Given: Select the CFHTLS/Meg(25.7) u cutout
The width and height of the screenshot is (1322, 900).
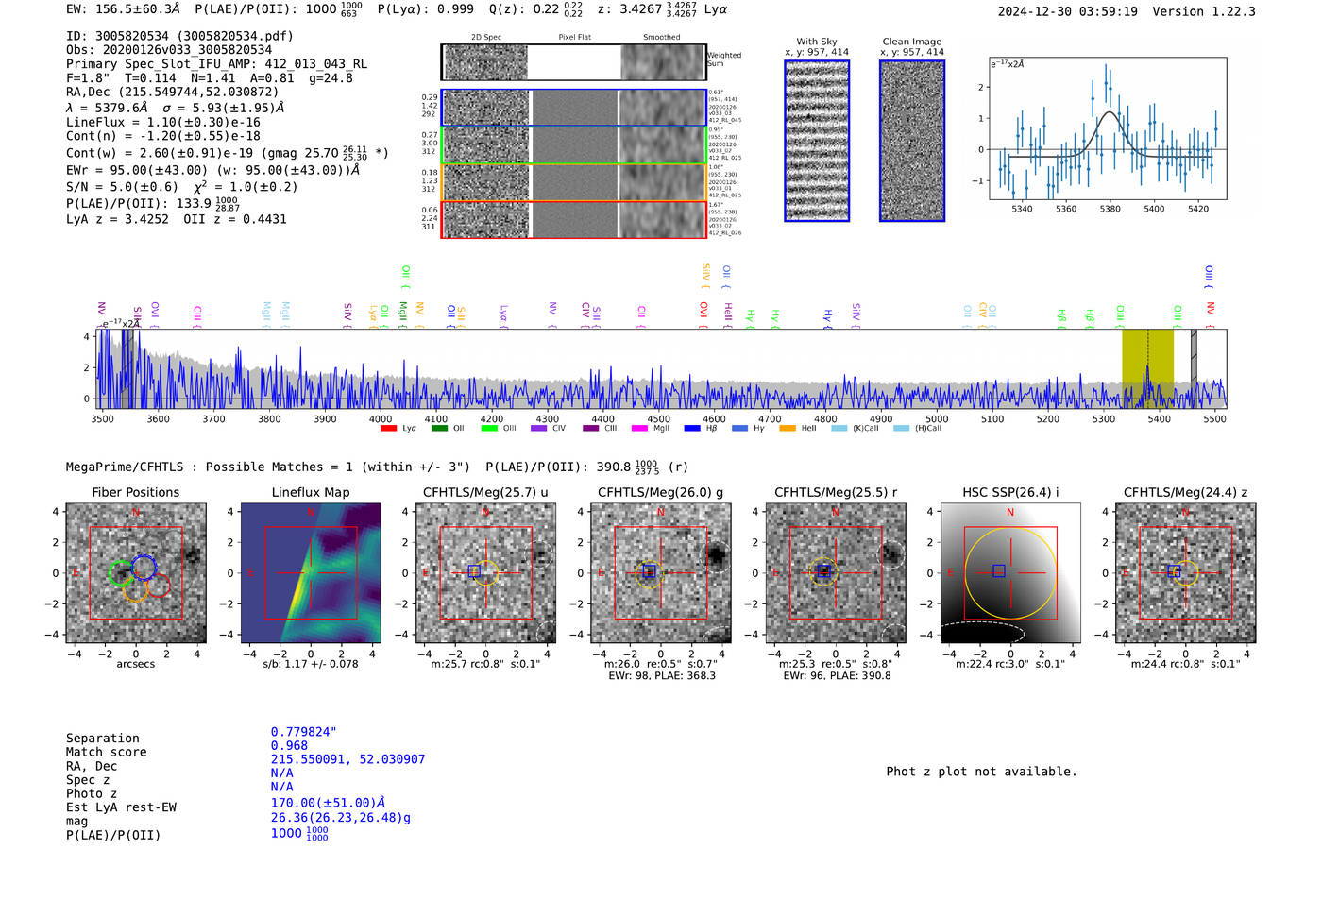Looking at the screenshot, I should point(485,573).
